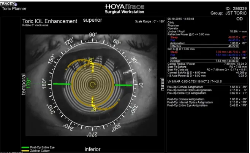Click the 'inferior' orientation label
Viewport: 250px width, 153px height.
(x=92, y=149)
